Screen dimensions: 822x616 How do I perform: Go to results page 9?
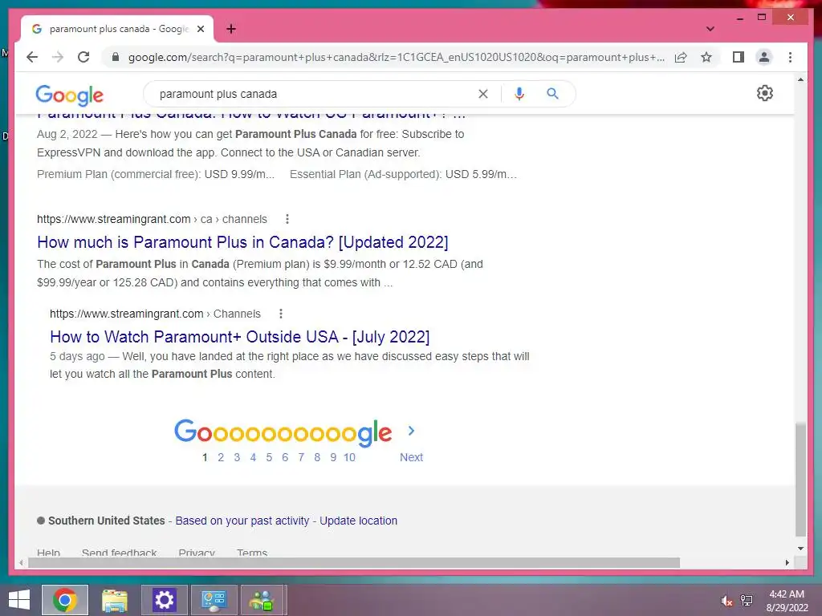333,457
